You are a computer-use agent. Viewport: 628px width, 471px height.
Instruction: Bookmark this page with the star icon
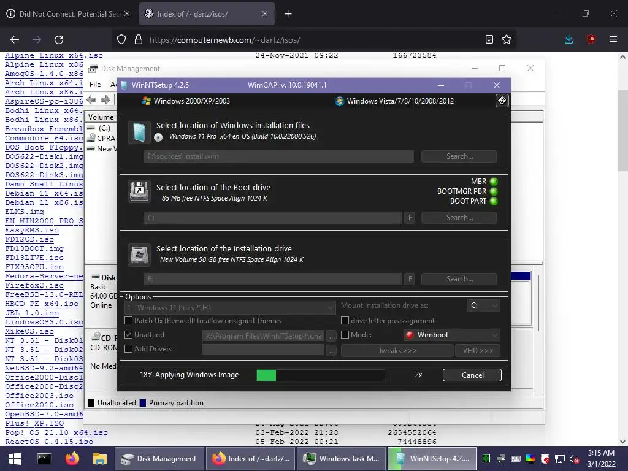(x=507, y=39)
